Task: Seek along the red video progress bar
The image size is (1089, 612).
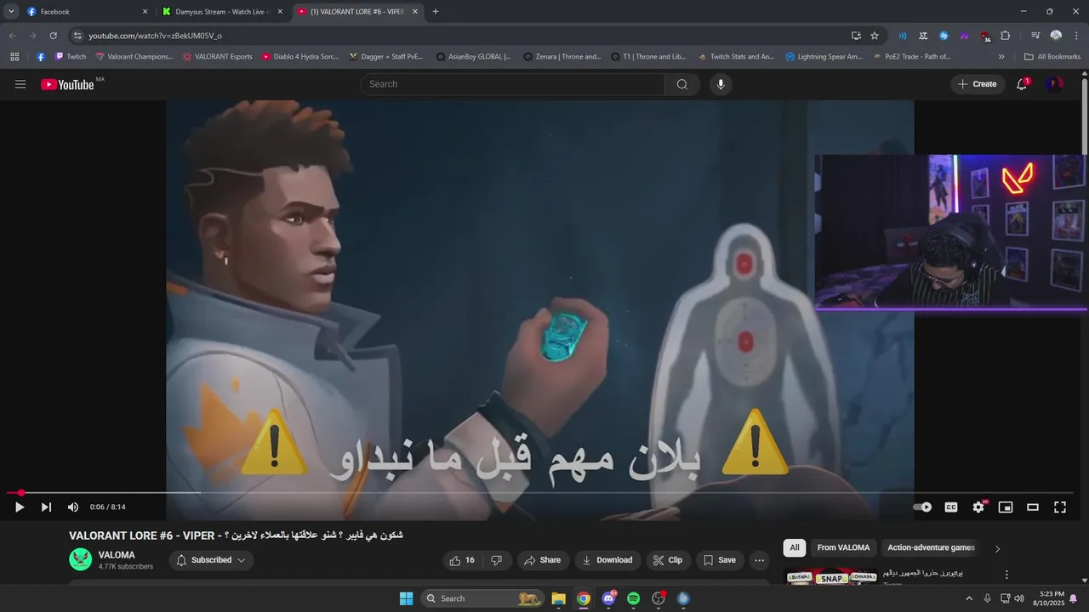Action: 540,493
